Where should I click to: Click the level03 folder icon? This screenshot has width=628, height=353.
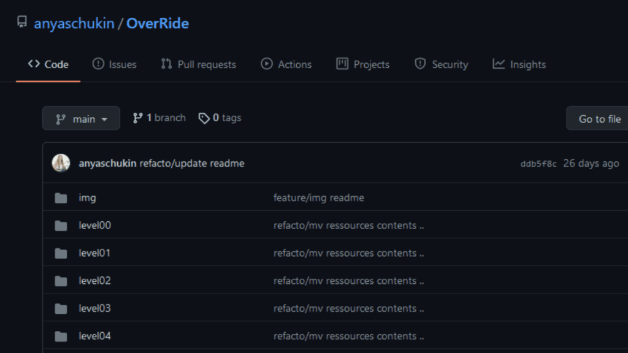(x=61, y=308)
